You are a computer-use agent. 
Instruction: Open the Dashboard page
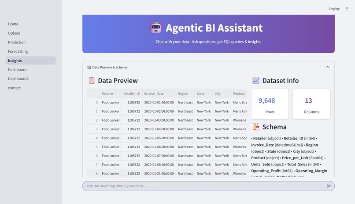17,70
